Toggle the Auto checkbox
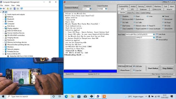Image resolution: width=176 pixels, height=99 pixels. point(157,37)
